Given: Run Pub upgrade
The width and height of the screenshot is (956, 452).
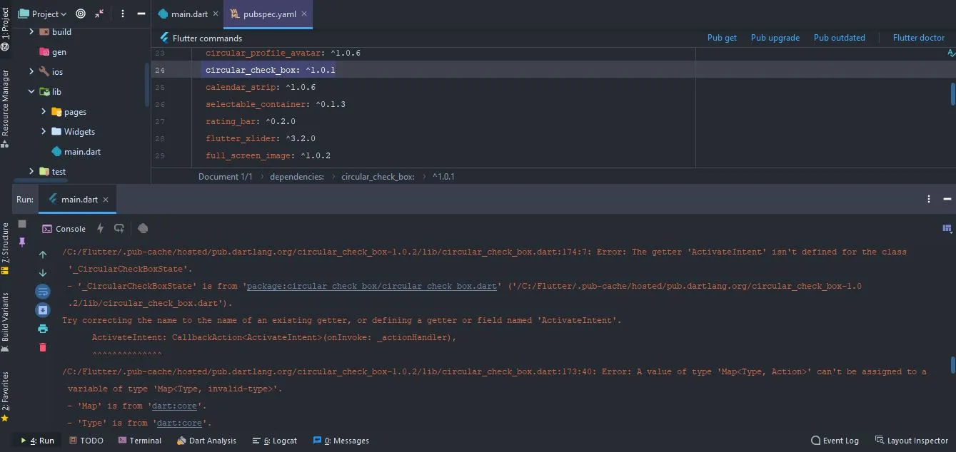Looking at the screenshot, I should coord(775,38).
